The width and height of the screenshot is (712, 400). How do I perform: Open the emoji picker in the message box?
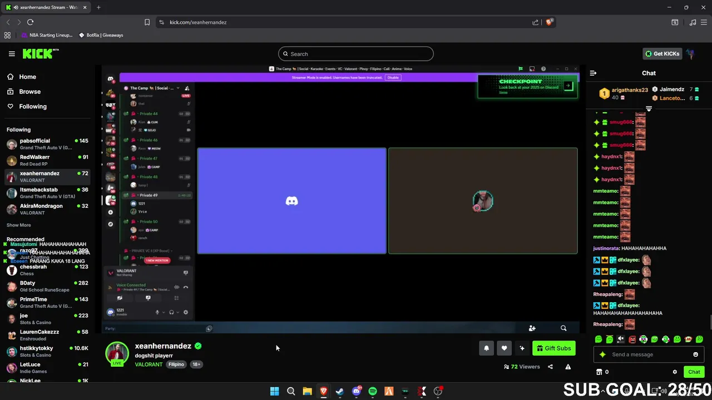(x=695, y=354)
